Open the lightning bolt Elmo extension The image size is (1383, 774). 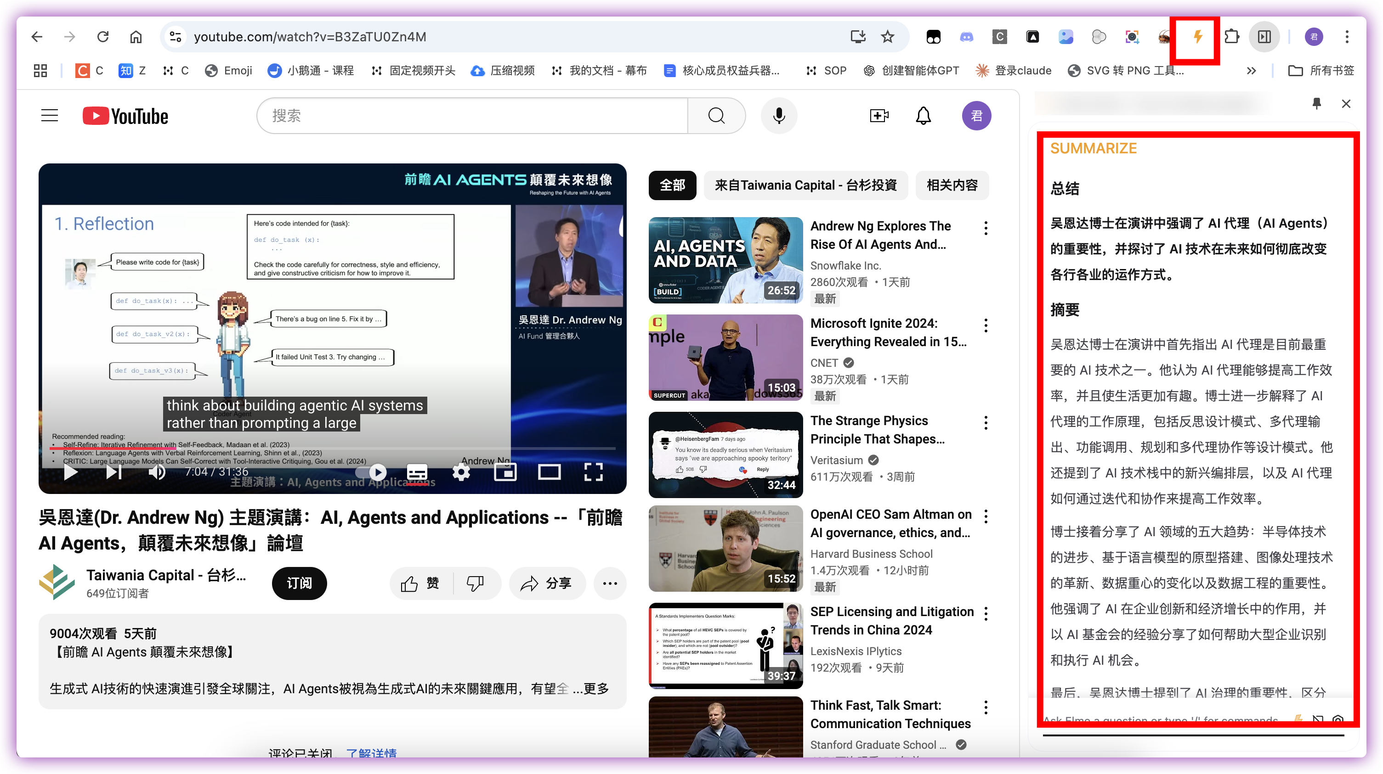[x=1197, y=36]
